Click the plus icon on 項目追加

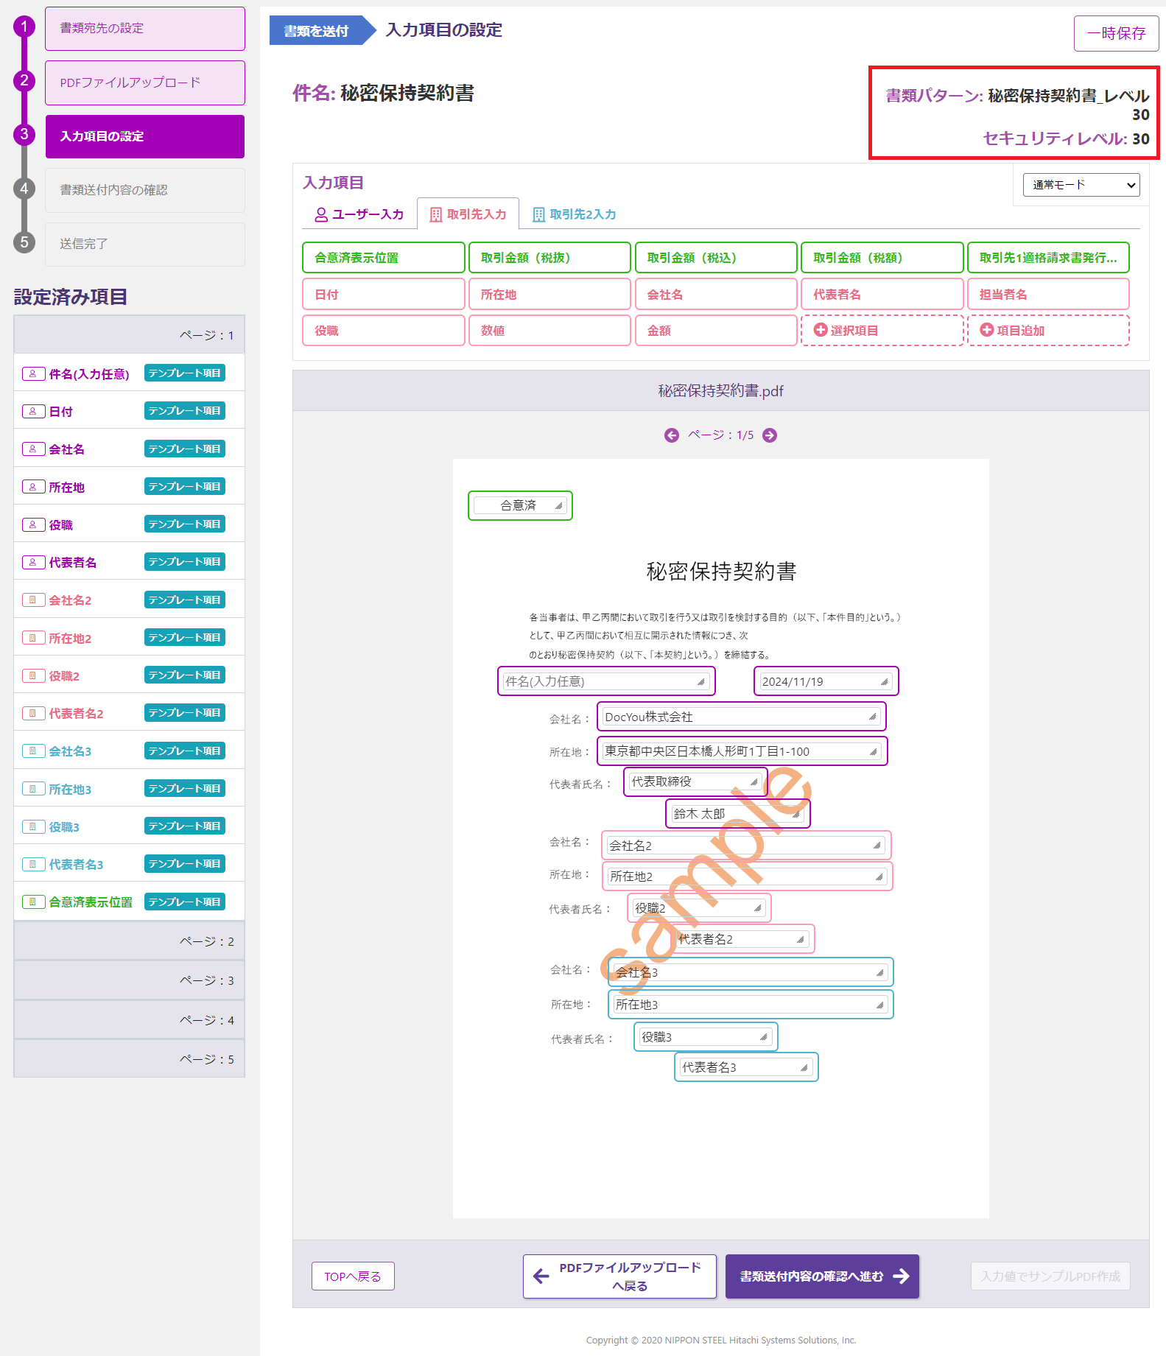pos(986,330)
